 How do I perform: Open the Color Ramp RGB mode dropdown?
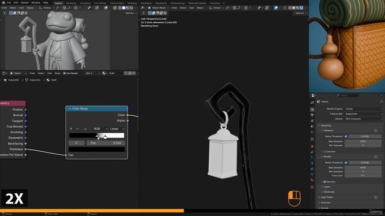[x=100, y=129]
